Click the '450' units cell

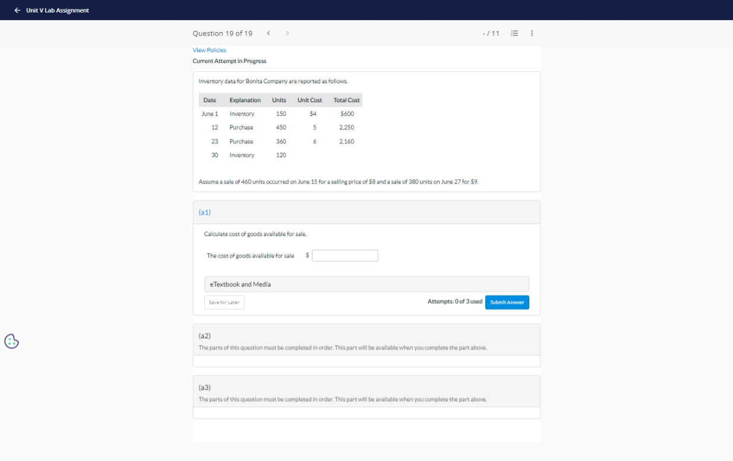pos(281,127)
